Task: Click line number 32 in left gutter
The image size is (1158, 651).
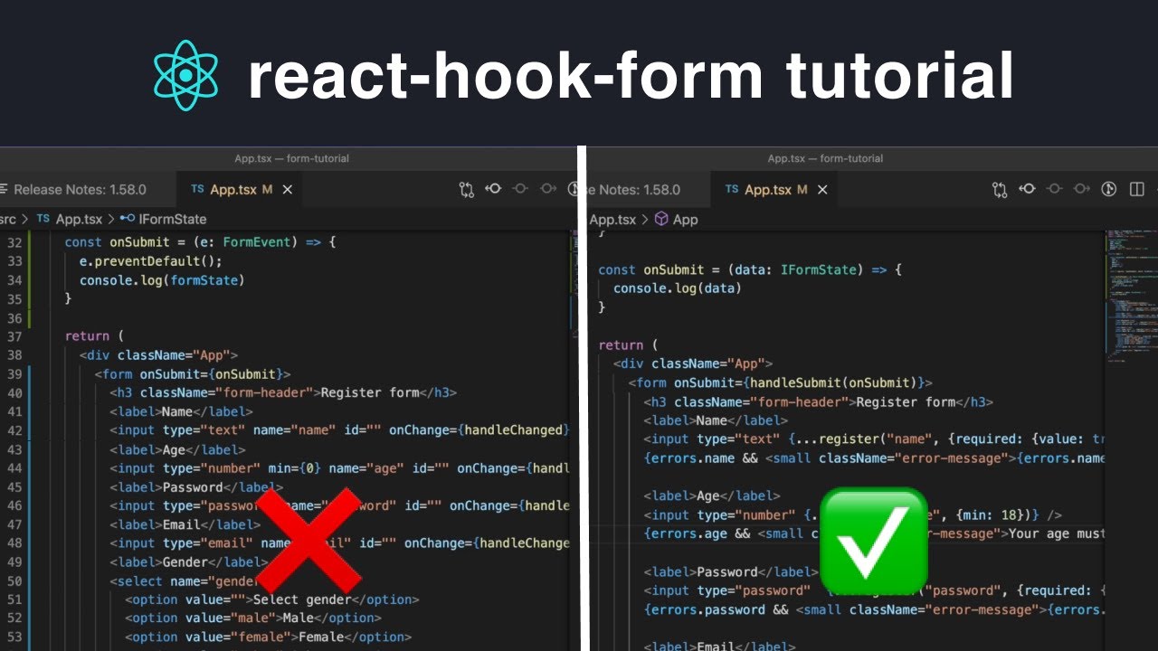Action: click(14, 242)
